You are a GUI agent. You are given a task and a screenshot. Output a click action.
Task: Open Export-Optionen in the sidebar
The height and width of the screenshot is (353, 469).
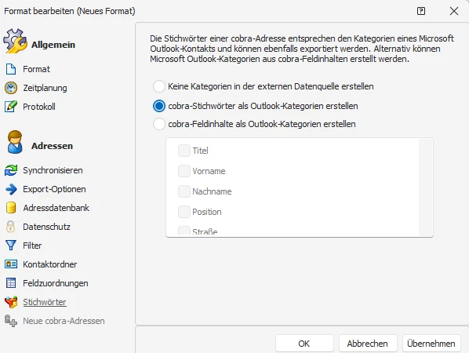(54, 189)
